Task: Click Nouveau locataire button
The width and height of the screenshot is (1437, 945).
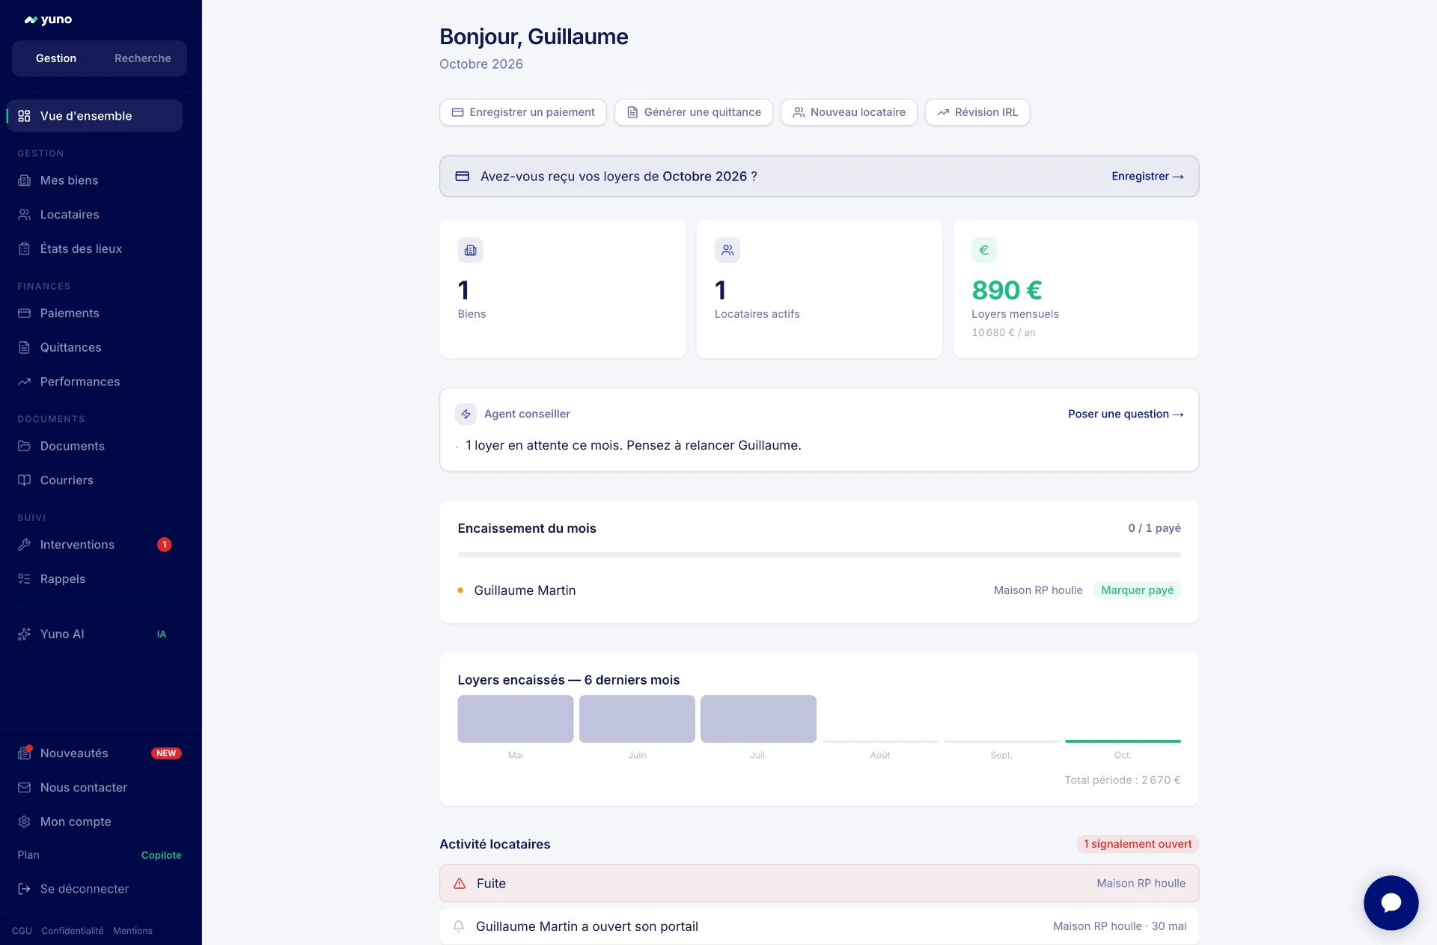Action: pyautogui.click(x=849, y=112)
